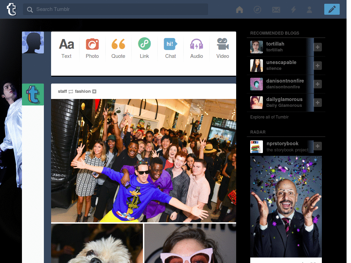Viewport: 351px width, 263px height.
Task: Follow fashion with plus icon
Action: 94,91
